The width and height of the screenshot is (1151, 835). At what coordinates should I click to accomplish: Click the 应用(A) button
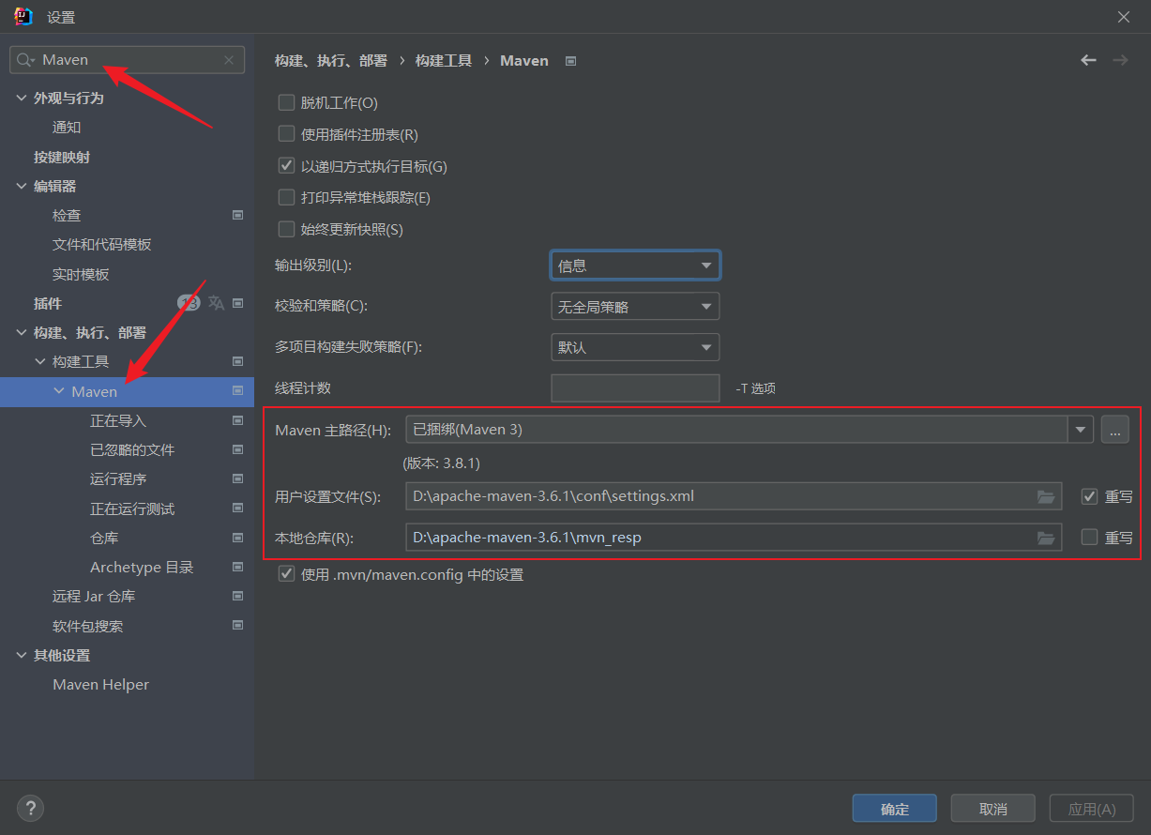point(1092,809)
